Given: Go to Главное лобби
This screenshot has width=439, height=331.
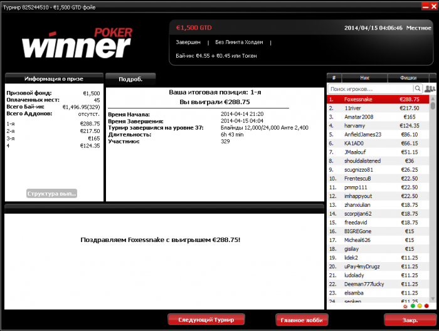Looking at the screenshot, I should tap(302, 320).
